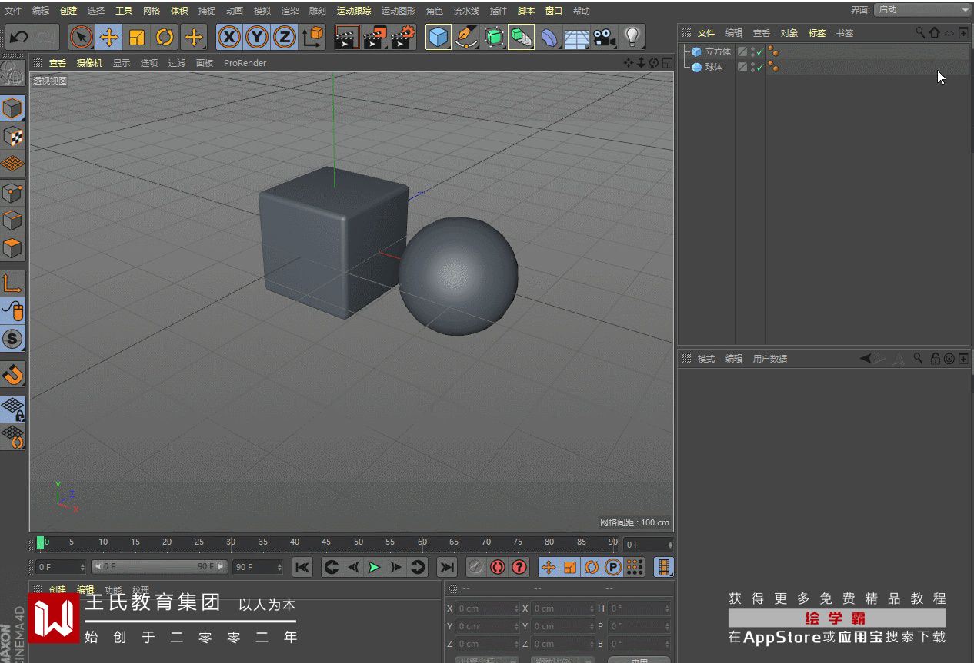Open the 摄像机 viewport menu

(89, 63)
